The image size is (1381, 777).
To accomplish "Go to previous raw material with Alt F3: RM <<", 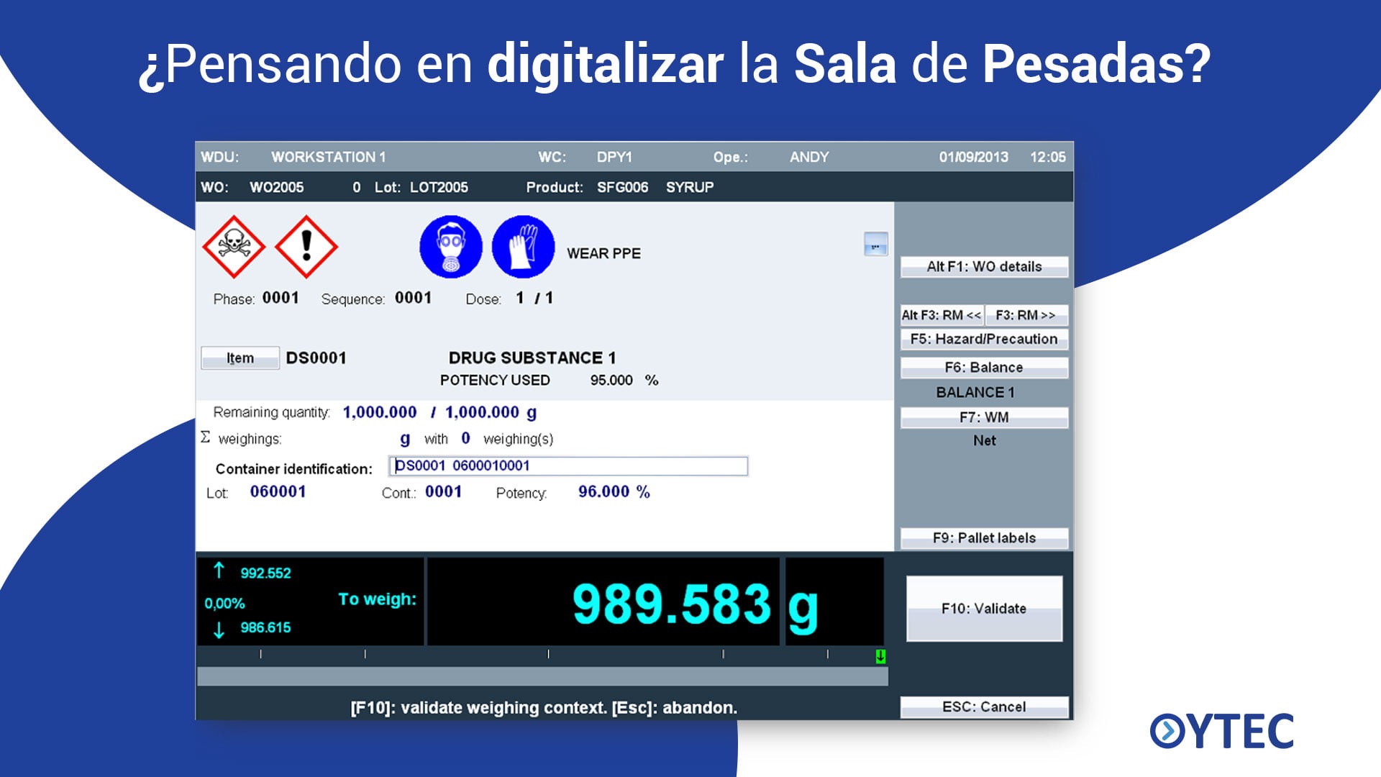I will tap(942, 315).
